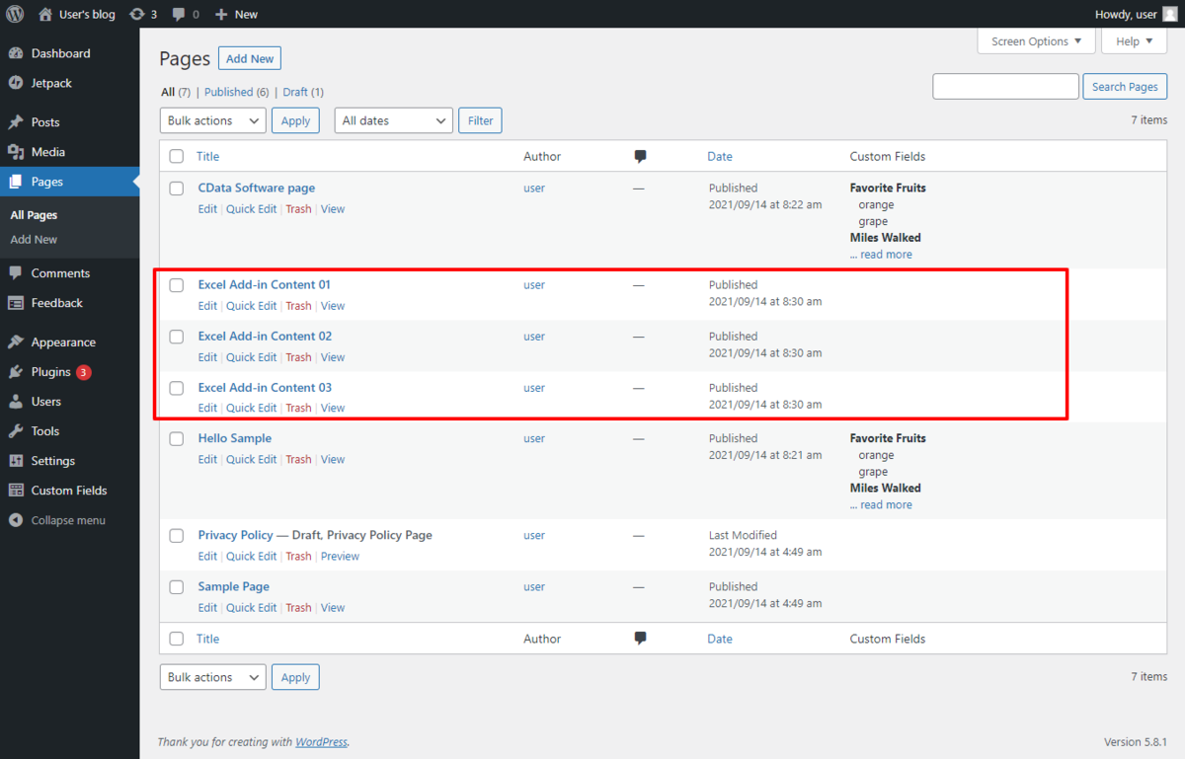Expand the Help panel
Viewport: 1185px width, 759px height.
[1134, 41]
